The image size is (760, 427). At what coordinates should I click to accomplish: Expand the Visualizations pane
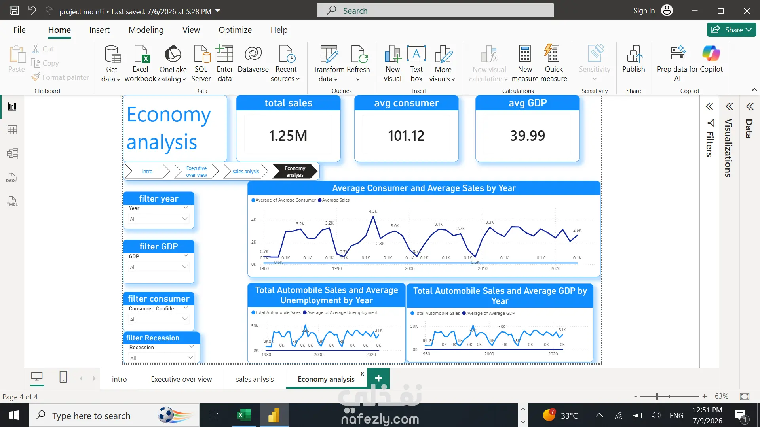point(729,106)
